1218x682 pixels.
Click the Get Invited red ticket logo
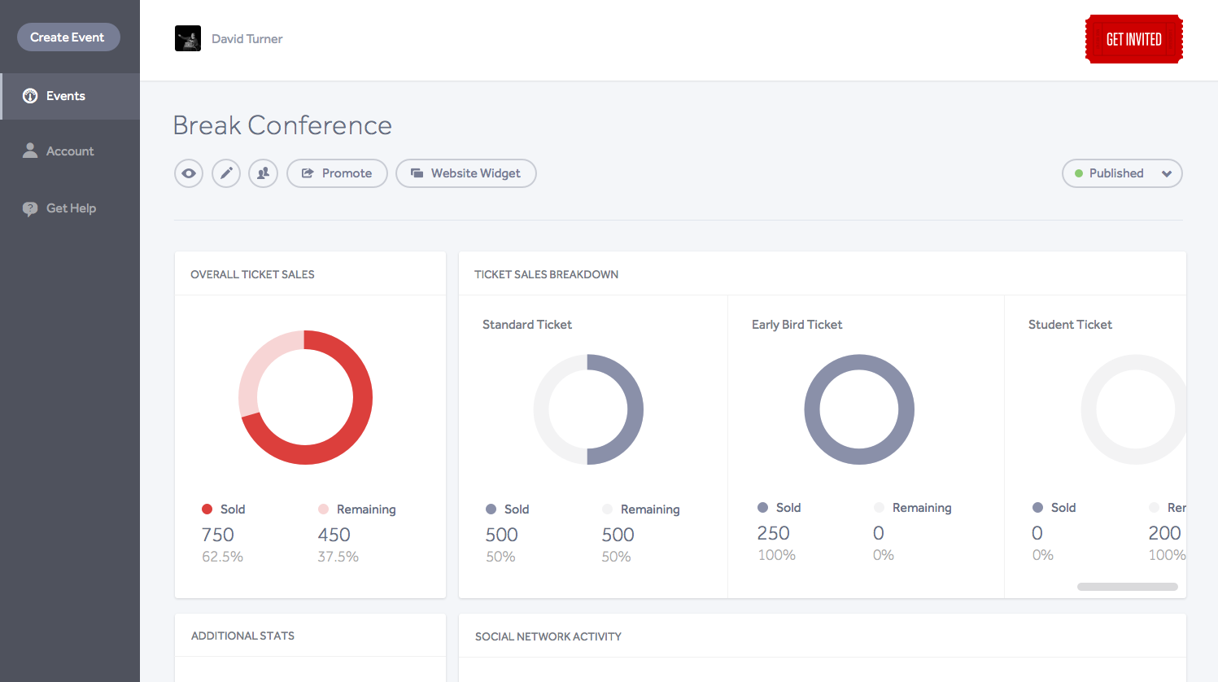tap(1133, 39)
